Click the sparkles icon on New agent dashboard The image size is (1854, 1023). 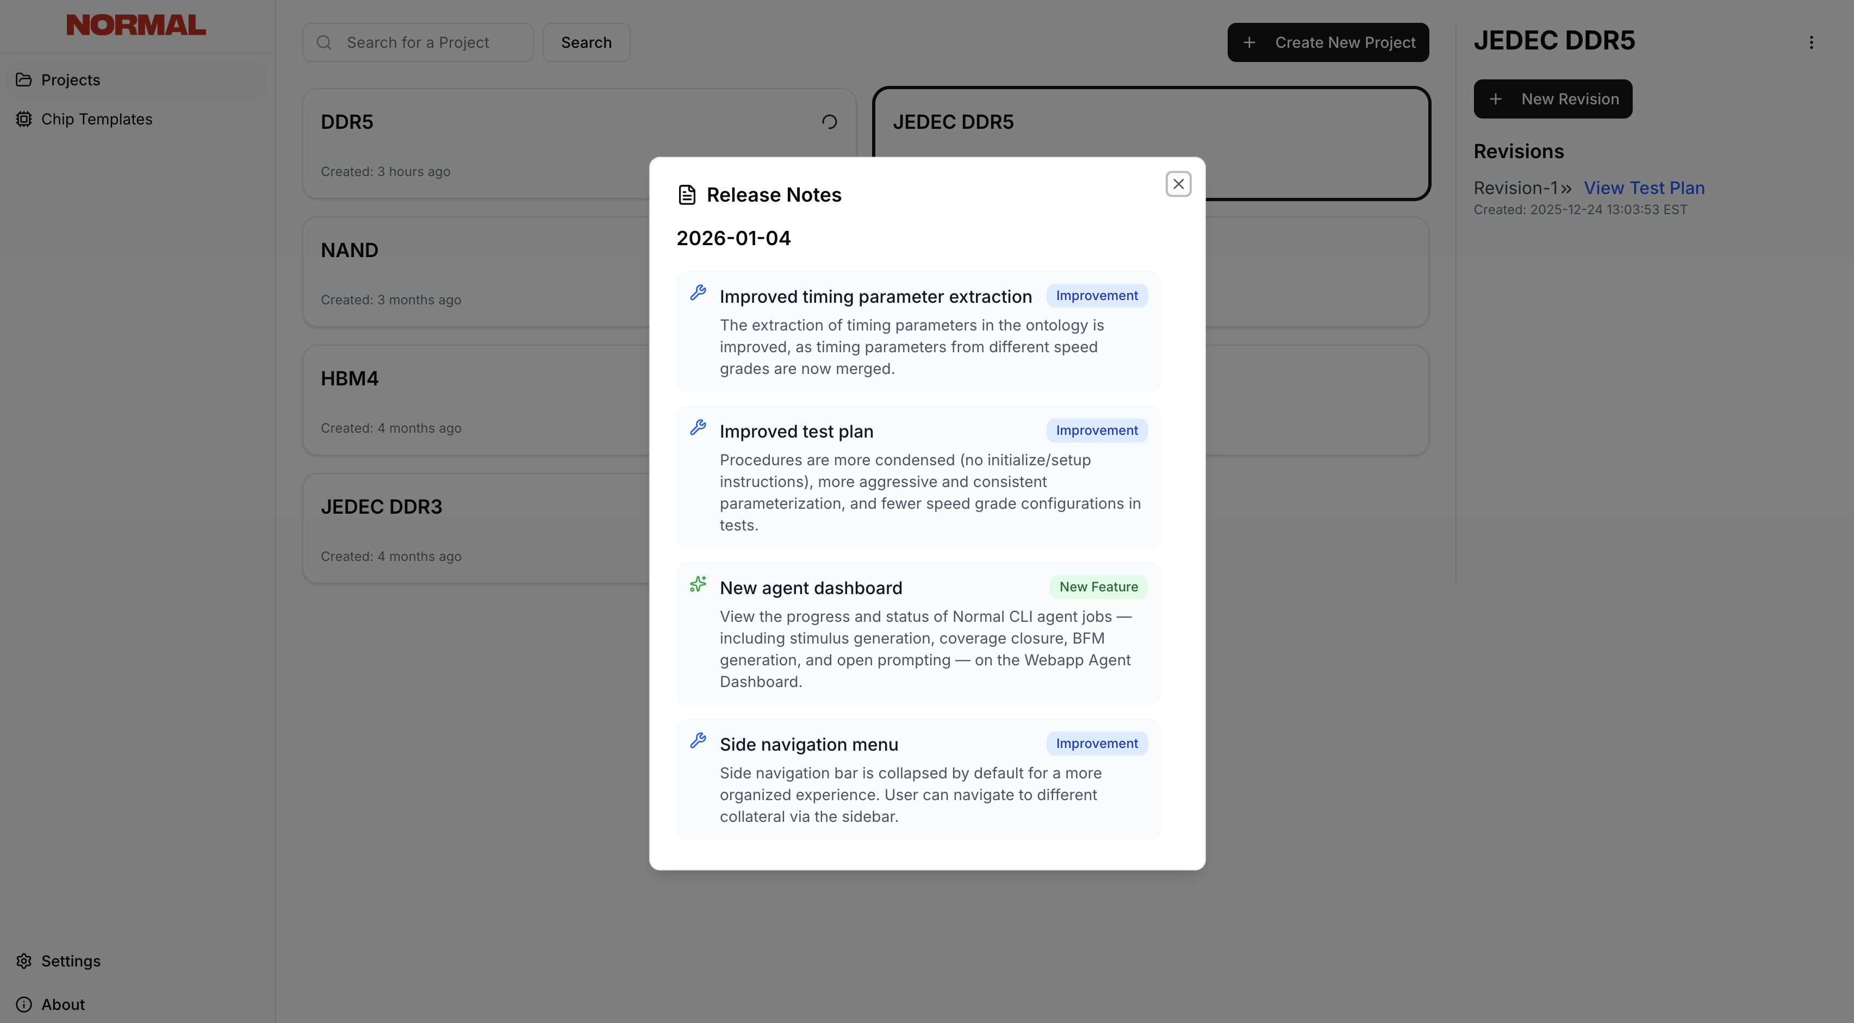click(x=698, y=584)
